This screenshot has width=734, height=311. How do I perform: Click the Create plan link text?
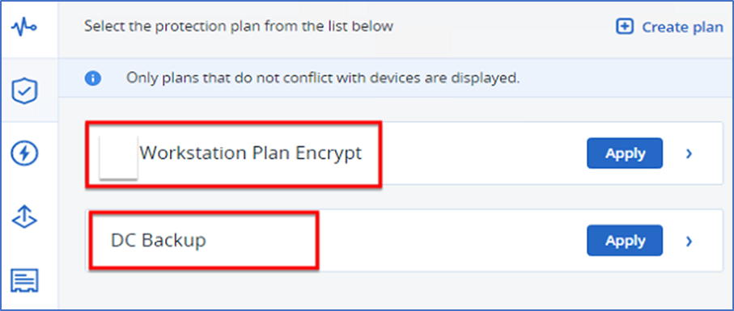tap(682, 27)
